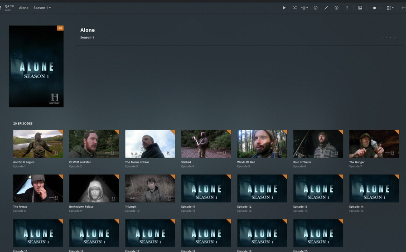Image resolution: width=406 pixels, height=252 pixels.
Task: Open the Episode 14 thumbnail
Action: pos(374,188)
